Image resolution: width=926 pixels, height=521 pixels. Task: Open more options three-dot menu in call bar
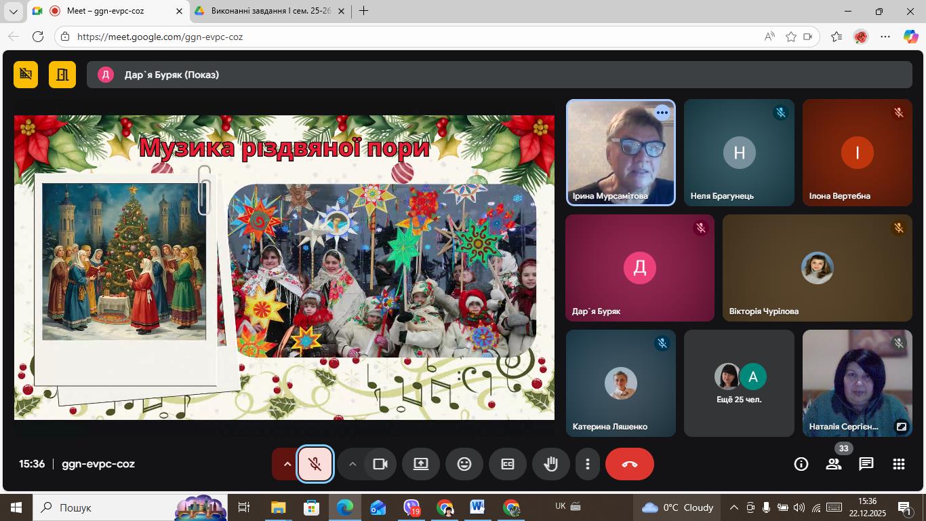587,464
